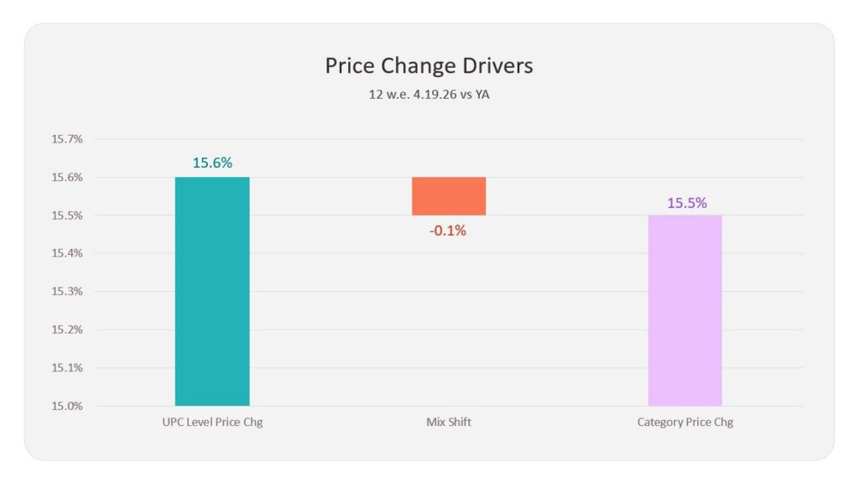
Task: Select the -0.1% data label
Action: pos(448,231)
